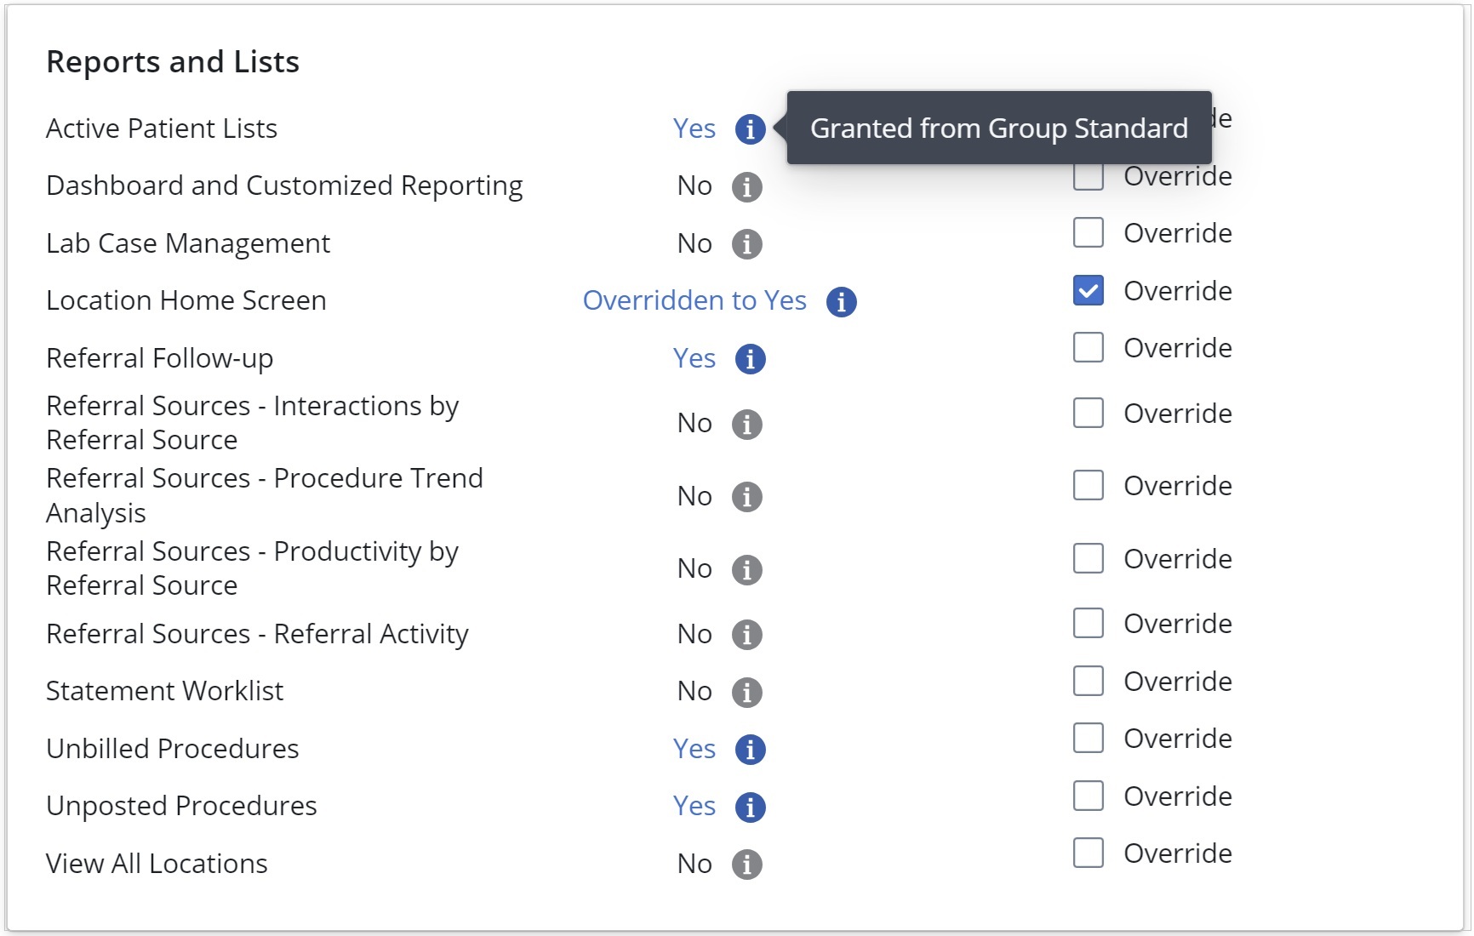Check Override for Dashboard and Customized Reporting
Screen dimensions: 1474x936
click(1088, 176)
